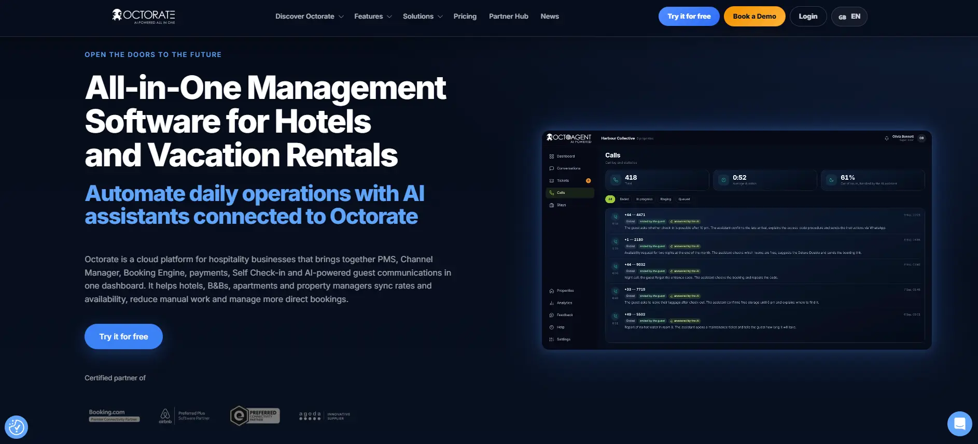
Task: Click the OB user avatar in the OctoAgent preview
Action: tap(921, 138)
